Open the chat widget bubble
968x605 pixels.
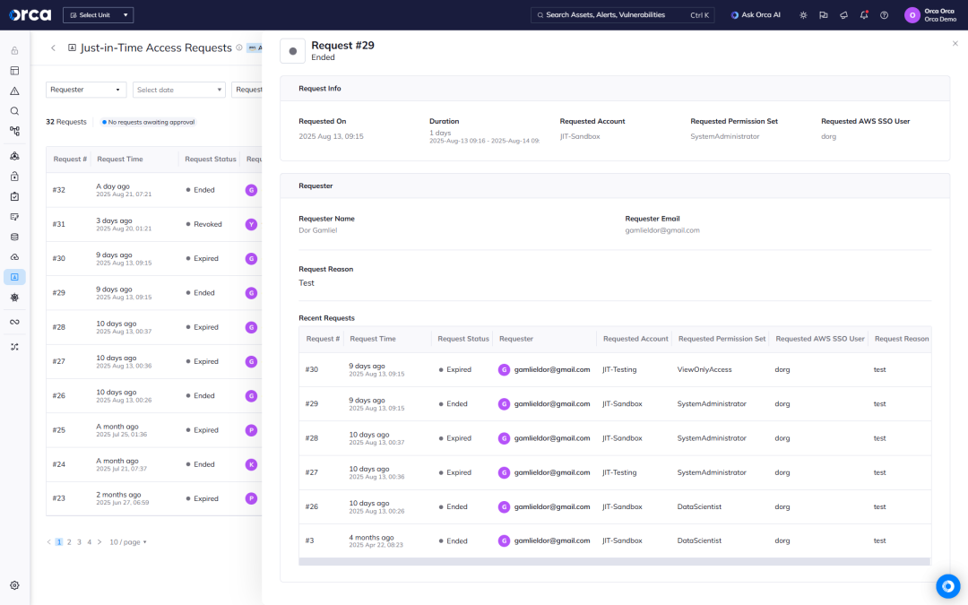pyautogui.click(x=947, y=585)
